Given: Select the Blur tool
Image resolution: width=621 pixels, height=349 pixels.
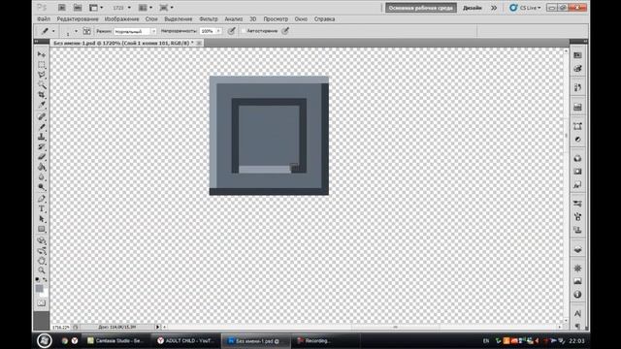Looking at the screenshot, I should click(x=41, y=176).
